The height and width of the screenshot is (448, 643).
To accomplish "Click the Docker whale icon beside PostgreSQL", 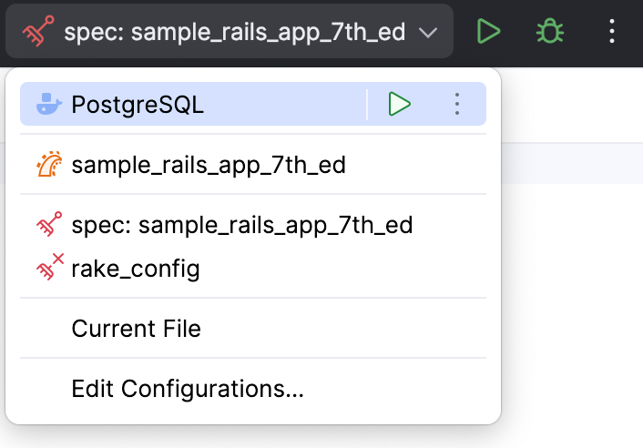I will click(x=48, y=105).
